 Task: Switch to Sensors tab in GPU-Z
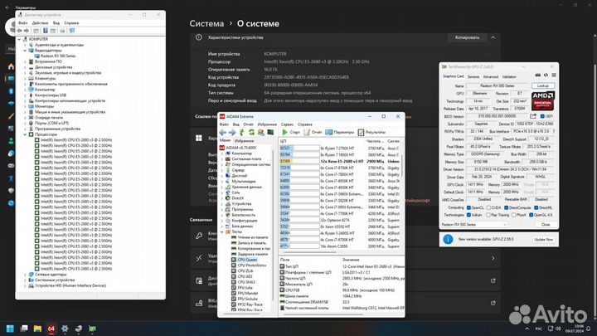click(473, 76)
